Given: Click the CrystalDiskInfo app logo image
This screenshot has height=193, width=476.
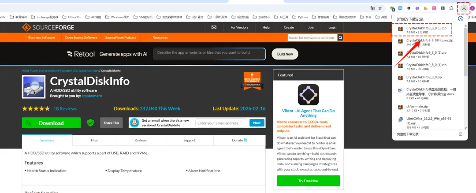Looking at the screenshot, I should click(33, 87).
